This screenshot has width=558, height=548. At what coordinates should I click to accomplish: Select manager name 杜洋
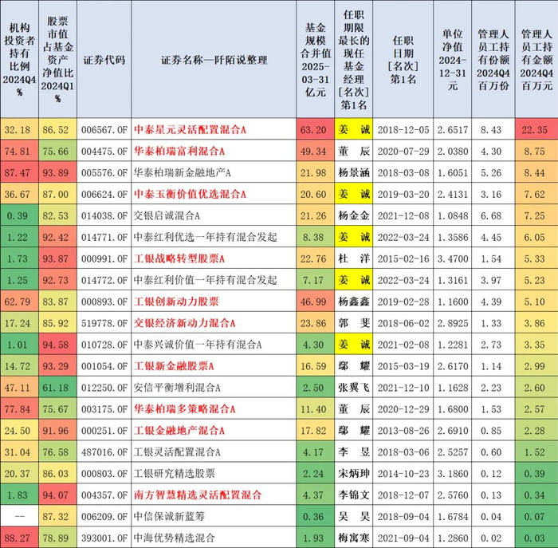point(354,258)
